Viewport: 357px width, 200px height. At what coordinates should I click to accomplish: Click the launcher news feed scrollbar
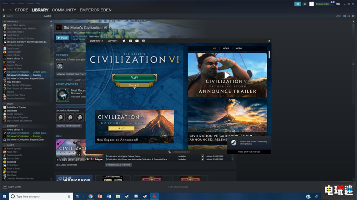269,54
